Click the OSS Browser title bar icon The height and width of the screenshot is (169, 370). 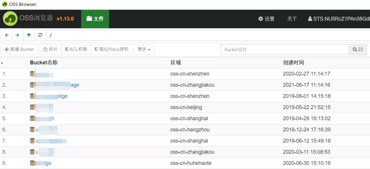[x=4, y=4]
